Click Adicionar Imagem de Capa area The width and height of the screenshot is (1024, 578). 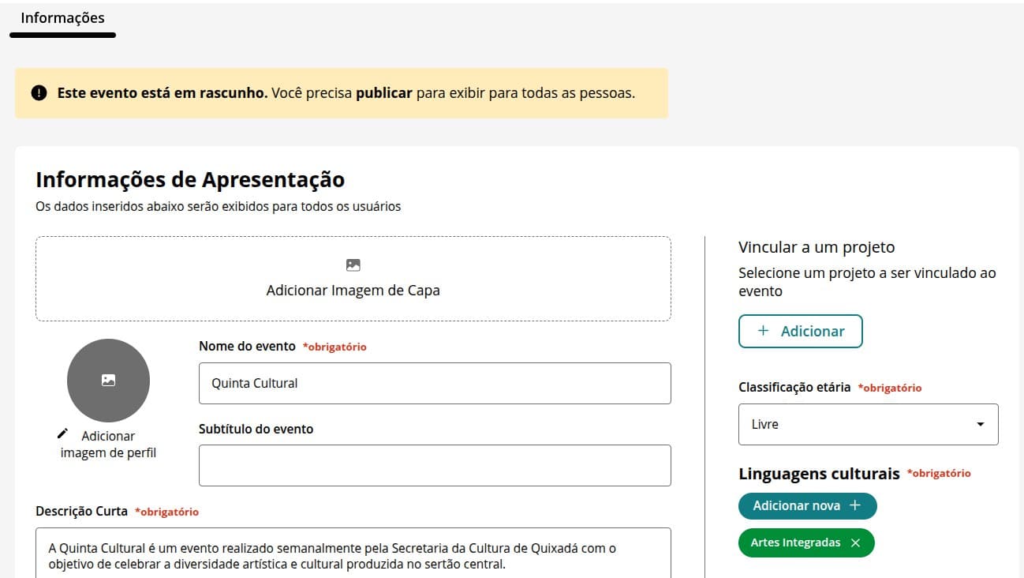pos(353,279)
